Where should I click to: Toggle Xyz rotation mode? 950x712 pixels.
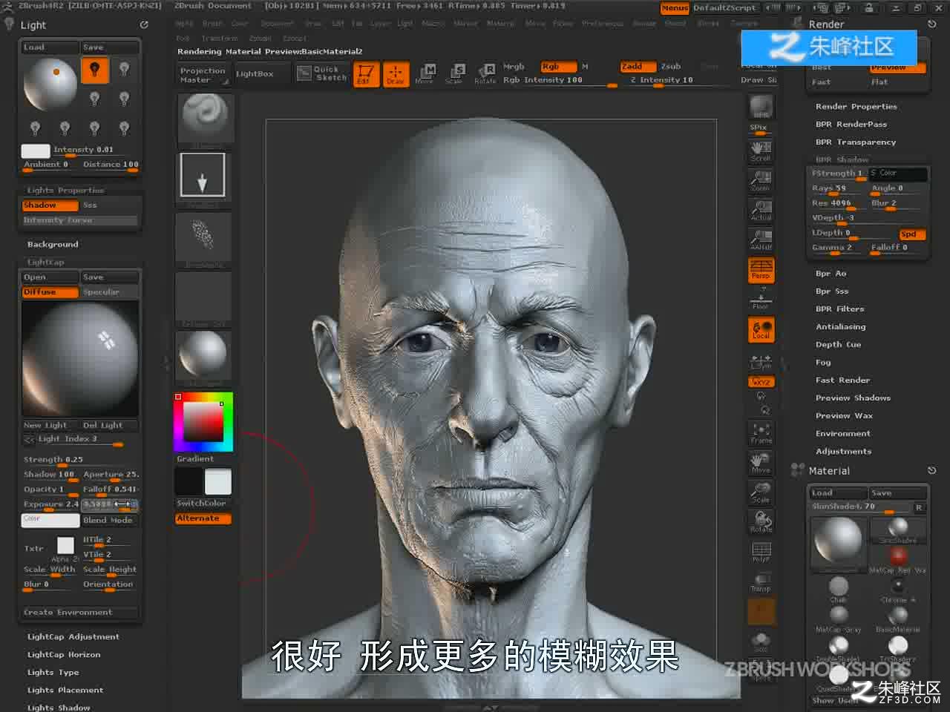coord(761,382)
